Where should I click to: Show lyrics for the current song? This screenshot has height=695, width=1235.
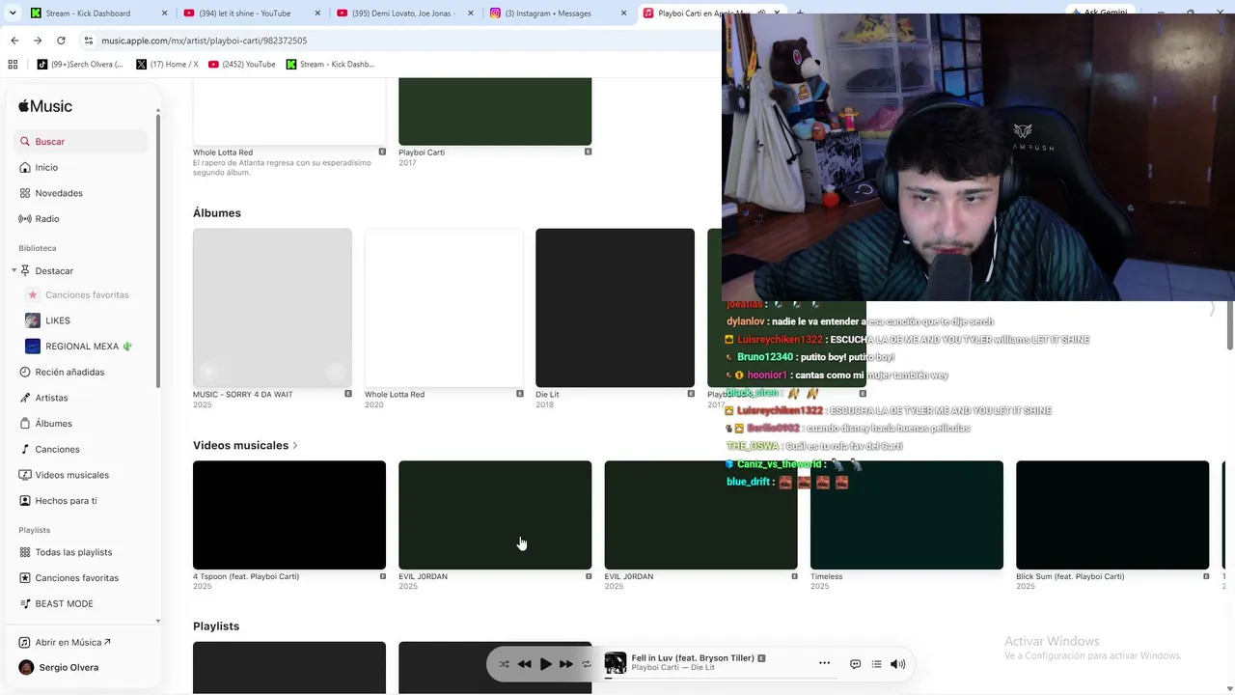click(x=855, y=664)
